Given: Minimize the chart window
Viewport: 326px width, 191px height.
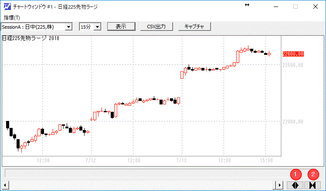Looking at the screenshot, I should 276,7.
